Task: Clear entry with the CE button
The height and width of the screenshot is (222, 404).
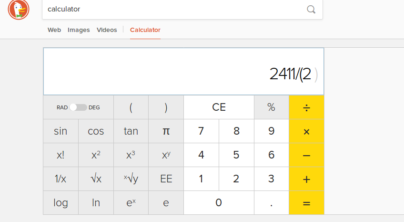Action: 219,107
